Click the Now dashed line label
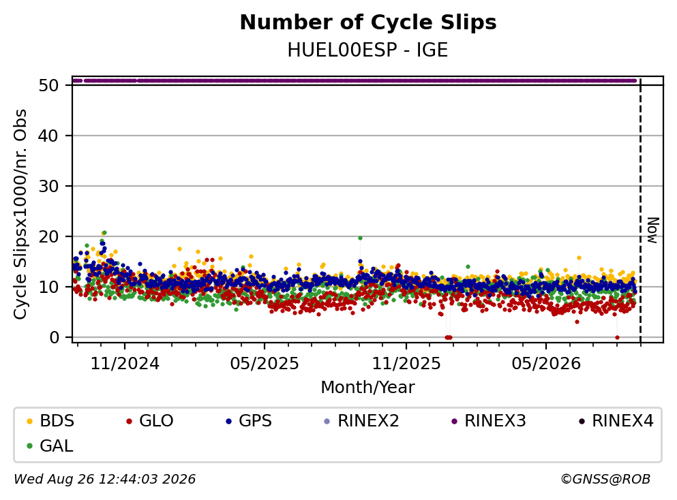677x500 pixels. pyautogui.click(x=653, y=230)
